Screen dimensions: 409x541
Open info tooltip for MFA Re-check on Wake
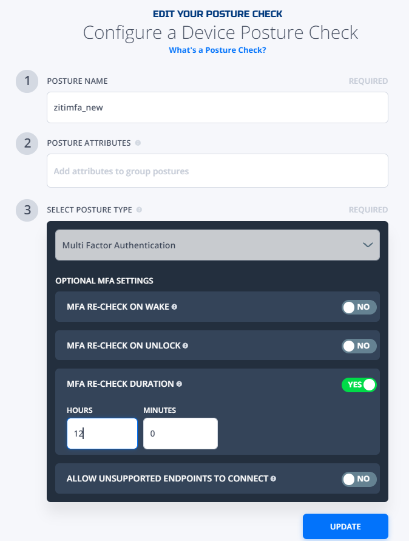tap(175, 307)
